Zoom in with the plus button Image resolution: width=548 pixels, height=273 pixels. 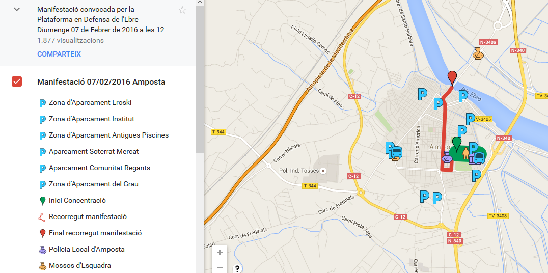tap(220, 253)
